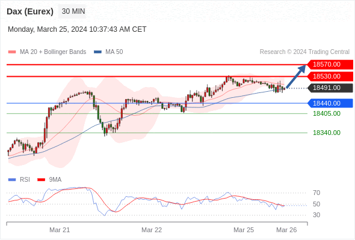
Task: Click the 9MA red legend swatch
Action: coord(41,180)
